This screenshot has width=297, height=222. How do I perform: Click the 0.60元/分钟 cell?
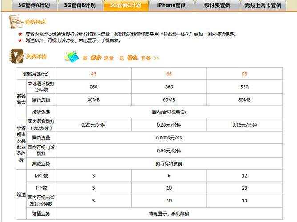169,151
